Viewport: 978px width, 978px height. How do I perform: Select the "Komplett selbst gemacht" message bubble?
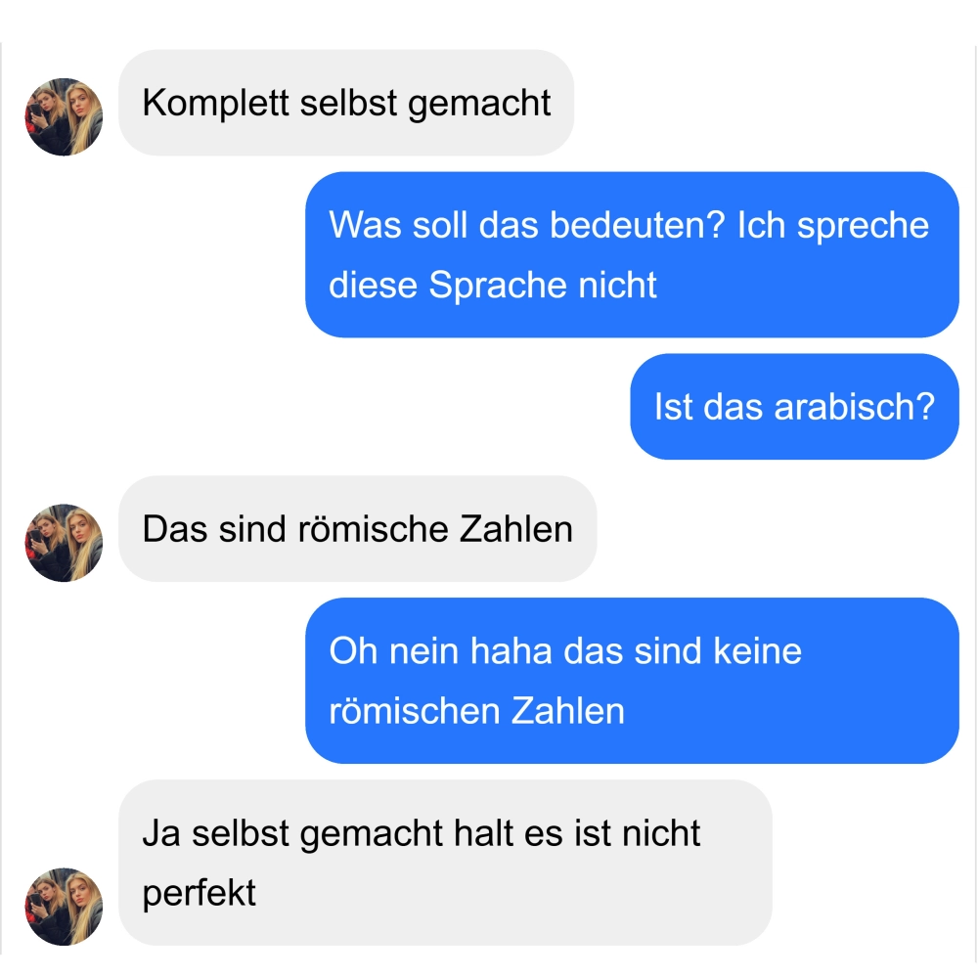(x=346, y=103)
